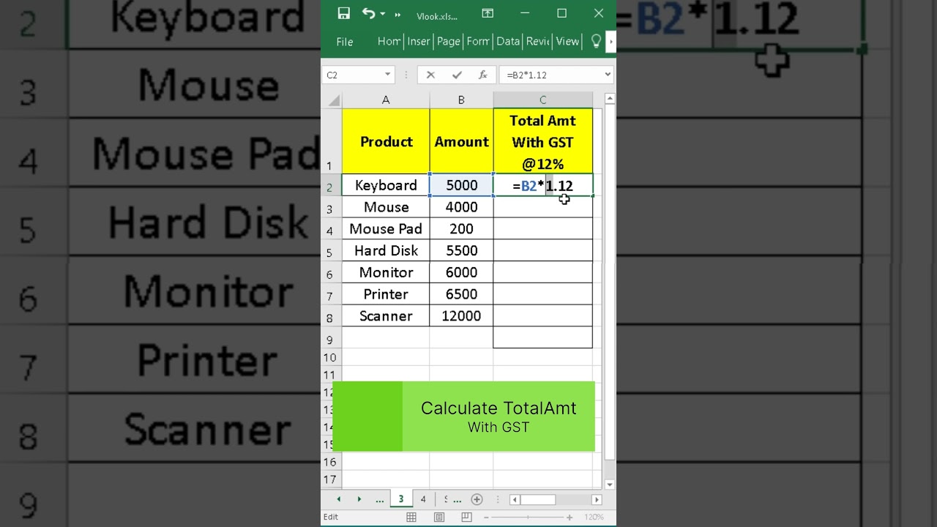The width and height of the screenshot is (937, 527).
Task: Click the Mouse Pad cell
Action: (x=386, y=228)
